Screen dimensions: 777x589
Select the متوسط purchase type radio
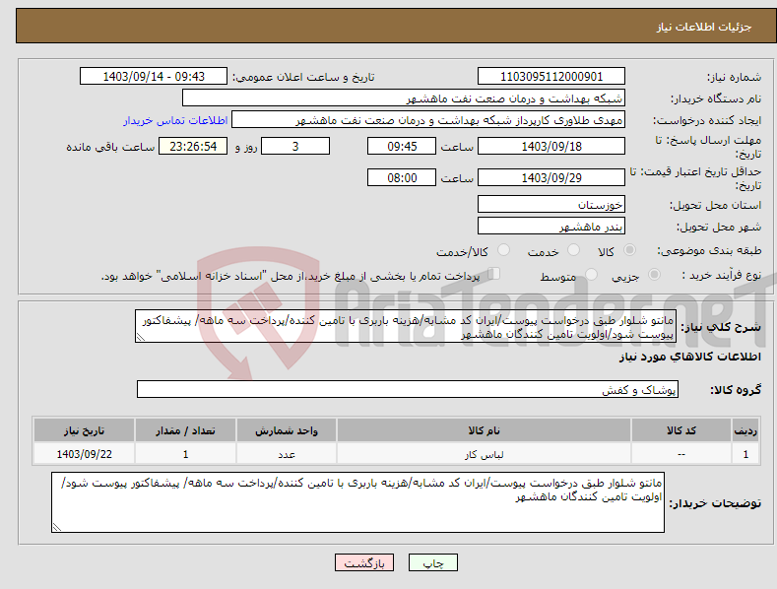coord(591,275)
